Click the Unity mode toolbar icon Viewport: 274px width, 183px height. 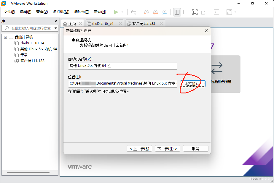pyautogui.click(x=204, y=12)
